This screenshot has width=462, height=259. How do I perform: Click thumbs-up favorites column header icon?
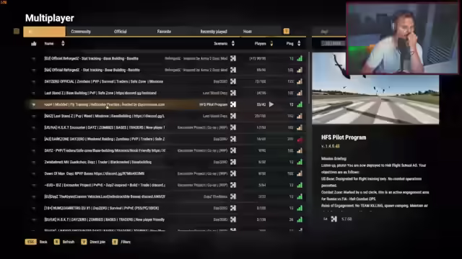point(34,43)
